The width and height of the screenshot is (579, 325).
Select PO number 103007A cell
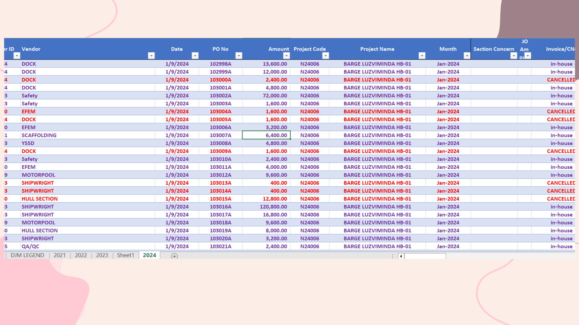click(220, 135)
